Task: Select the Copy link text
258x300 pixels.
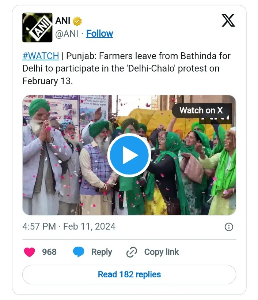Action: coord(161,252)
